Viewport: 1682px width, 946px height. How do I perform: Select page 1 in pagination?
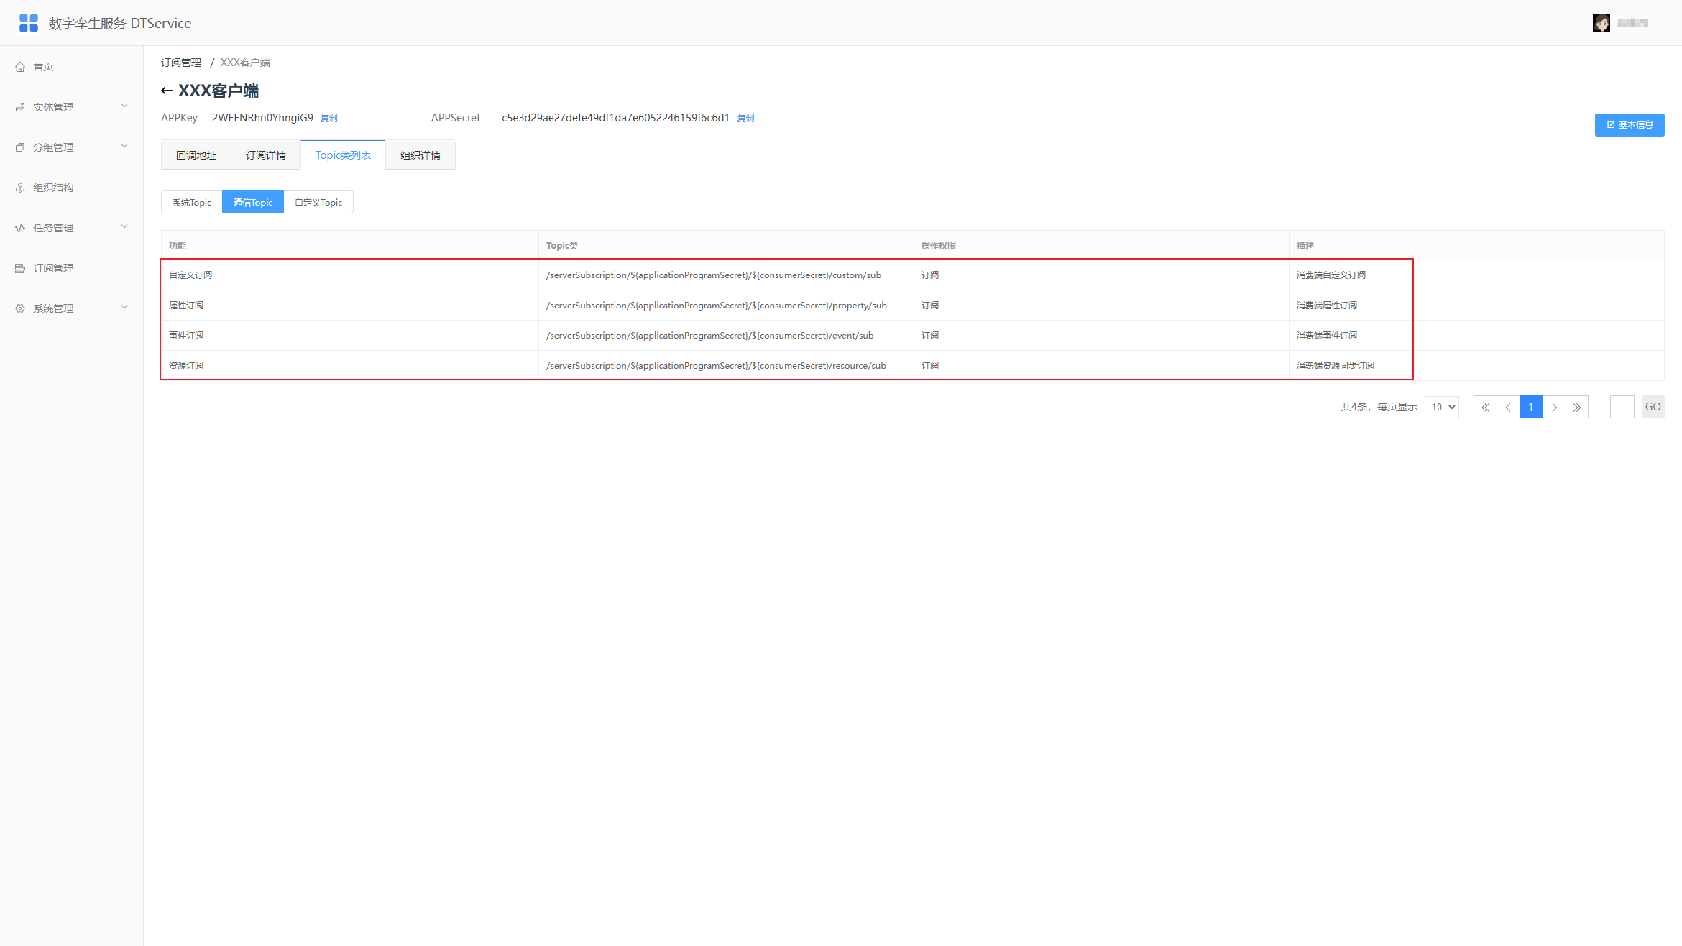pyautogui.click(x=1531, y=407)
